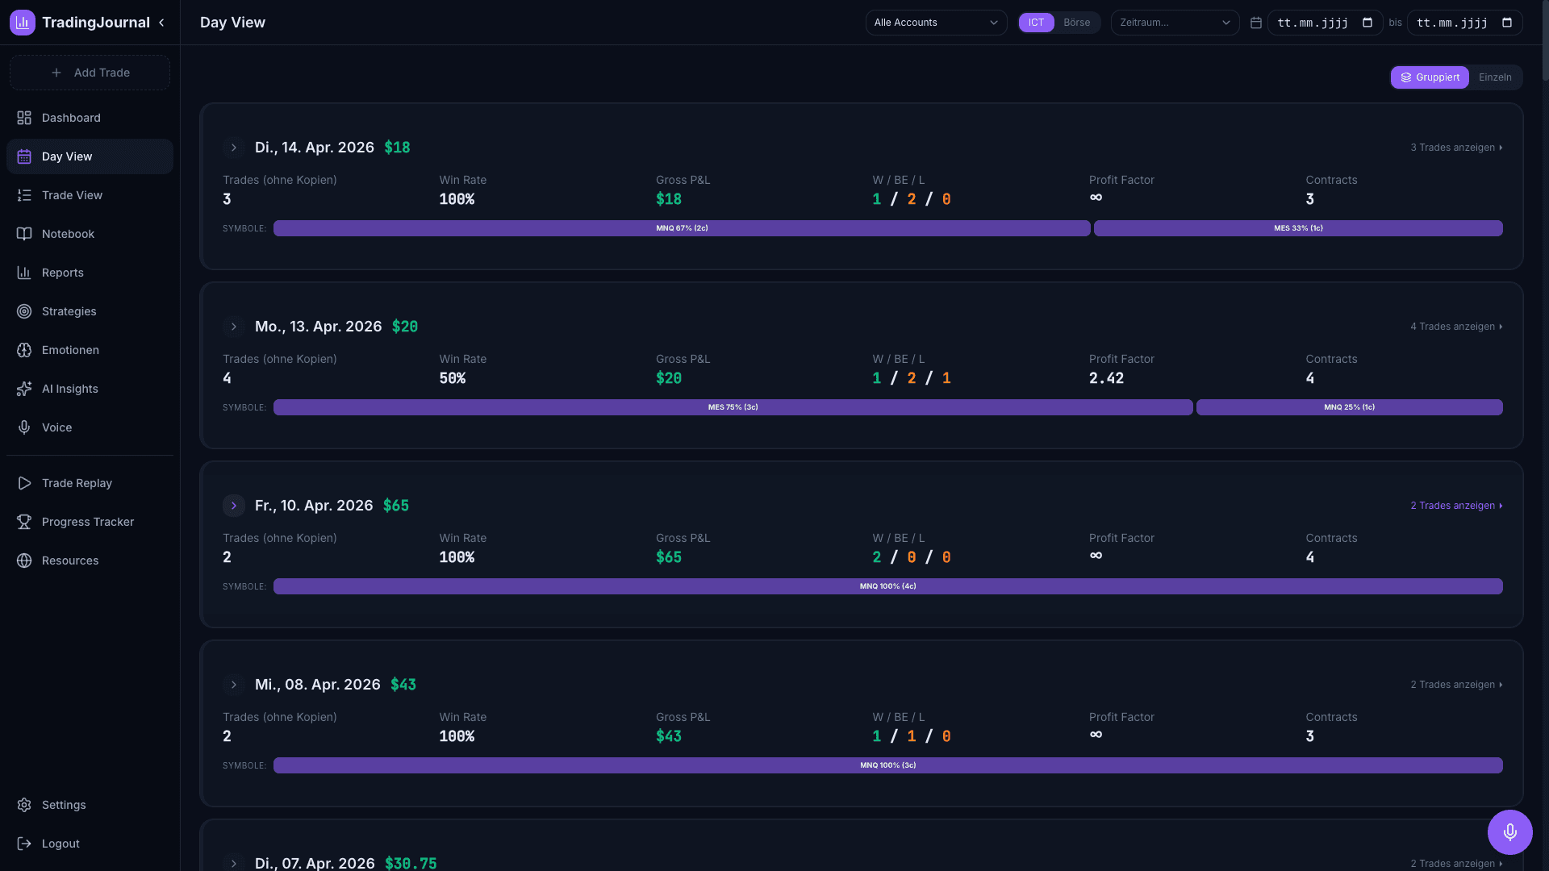Click the Trade Replay play icon
Viewport: 1549px width, 871px height.
pyautogui.click(x=24, y=483)
